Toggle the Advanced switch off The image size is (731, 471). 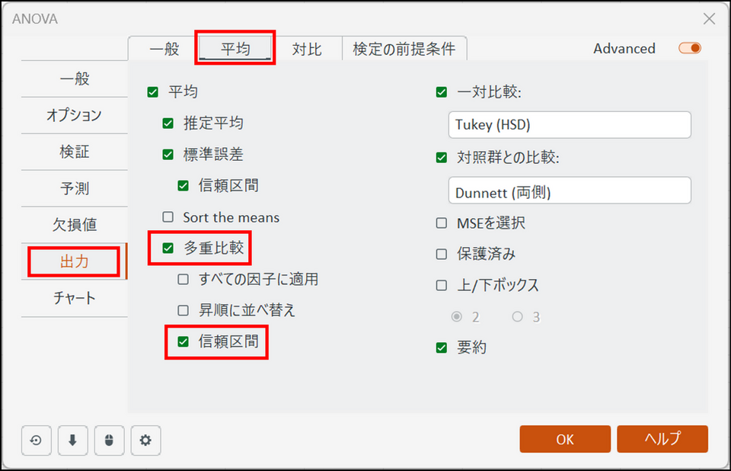(690, 48)
